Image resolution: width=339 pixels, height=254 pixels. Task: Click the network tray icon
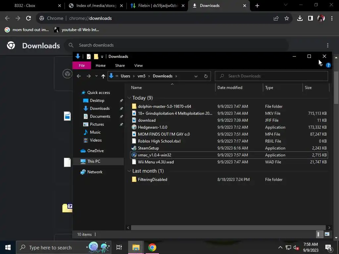click(x=288, y=247)
